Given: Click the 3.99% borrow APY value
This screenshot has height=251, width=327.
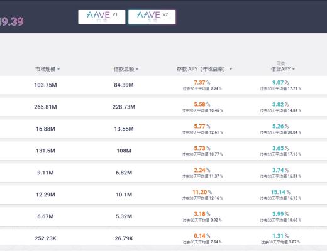Looking at the screenshot, I should (280, 214).
